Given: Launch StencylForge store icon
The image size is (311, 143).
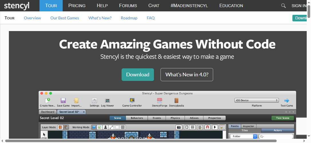Looking at the screenshot, I should 159,101.
